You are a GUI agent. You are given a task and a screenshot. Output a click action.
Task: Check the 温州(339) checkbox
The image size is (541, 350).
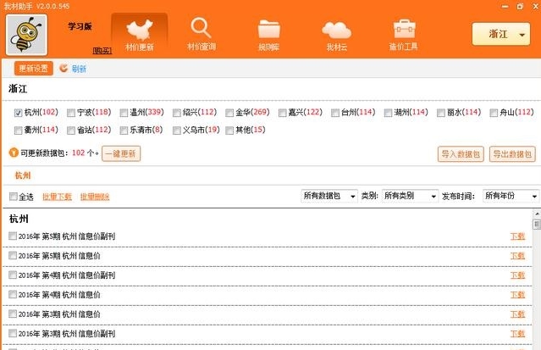coord(124,113)
